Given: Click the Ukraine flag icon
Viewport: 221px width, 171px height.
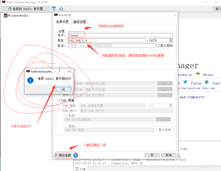Looking at the screenshot, I should (198, 74).
